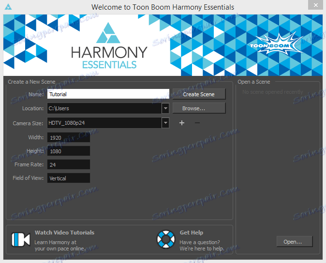Select the Location field showing C:\Users
The width and height of the screenshot is (326, 263).
(x=104, y=108)
